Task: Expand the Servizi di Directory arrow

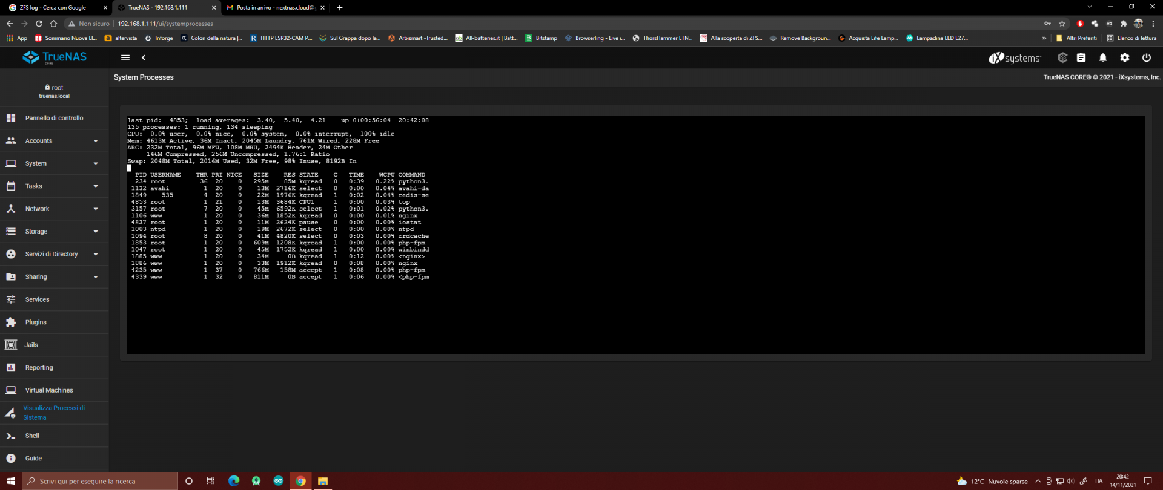Action: point(96,254)
